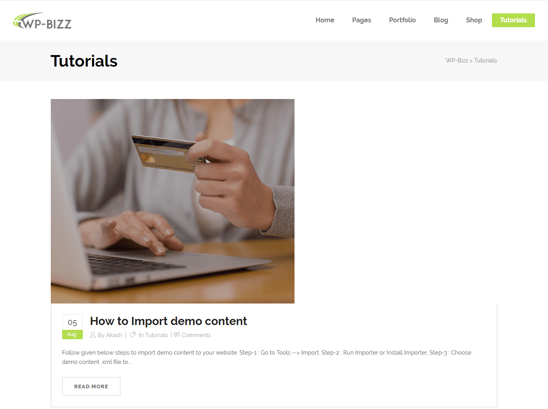Click the Comments link
This screenshot has height=409, width=548.
tap(196, 335)
